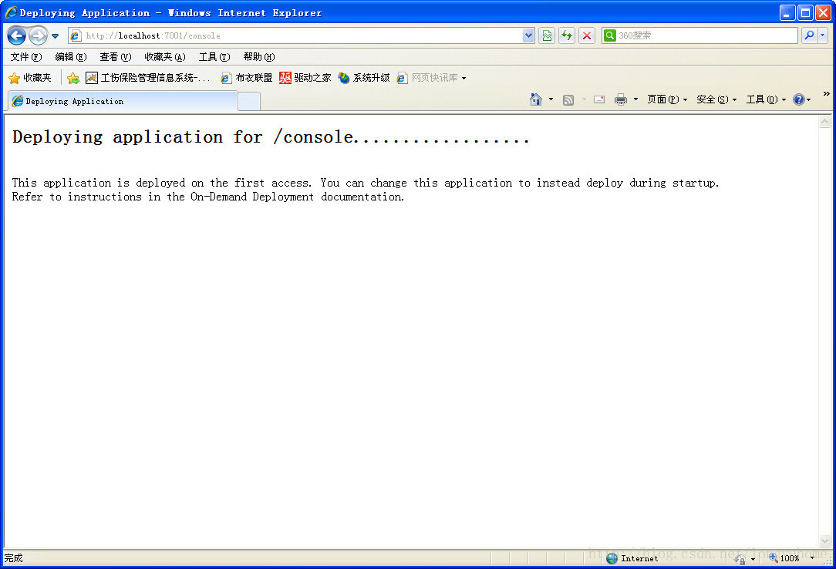Click the 完成 status bar text
Screen dimensions: 836x569
pos(13,558)
